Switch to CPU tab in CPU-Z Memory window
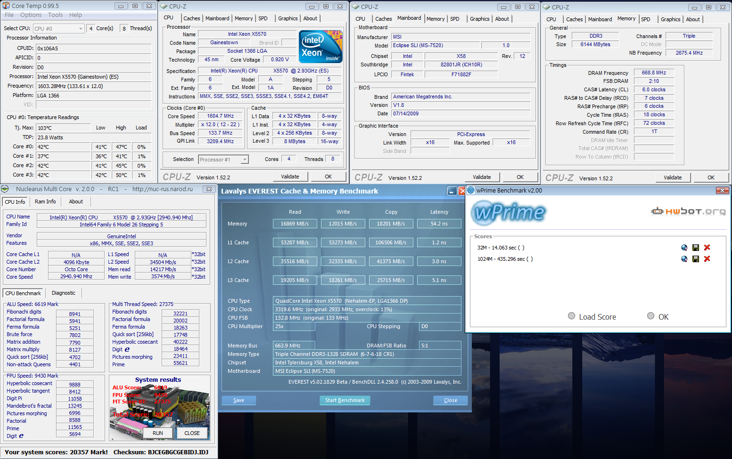 click(x=551, y=19)
